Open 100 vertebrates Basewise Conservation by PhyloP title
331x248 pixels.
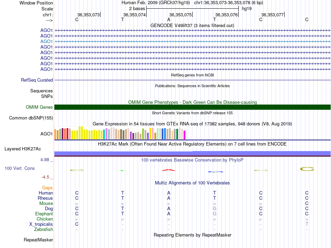click(192, 160)
